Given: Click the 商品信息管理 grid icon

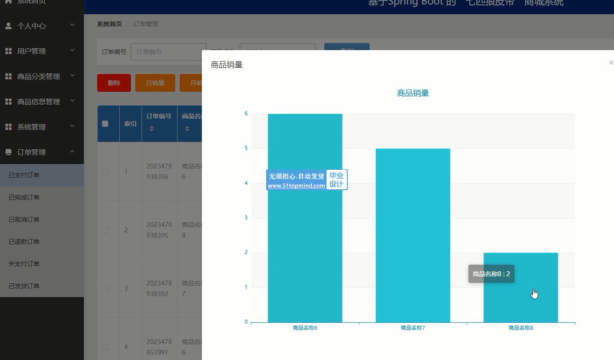Looking at the screenshot, I should [8, 102].
